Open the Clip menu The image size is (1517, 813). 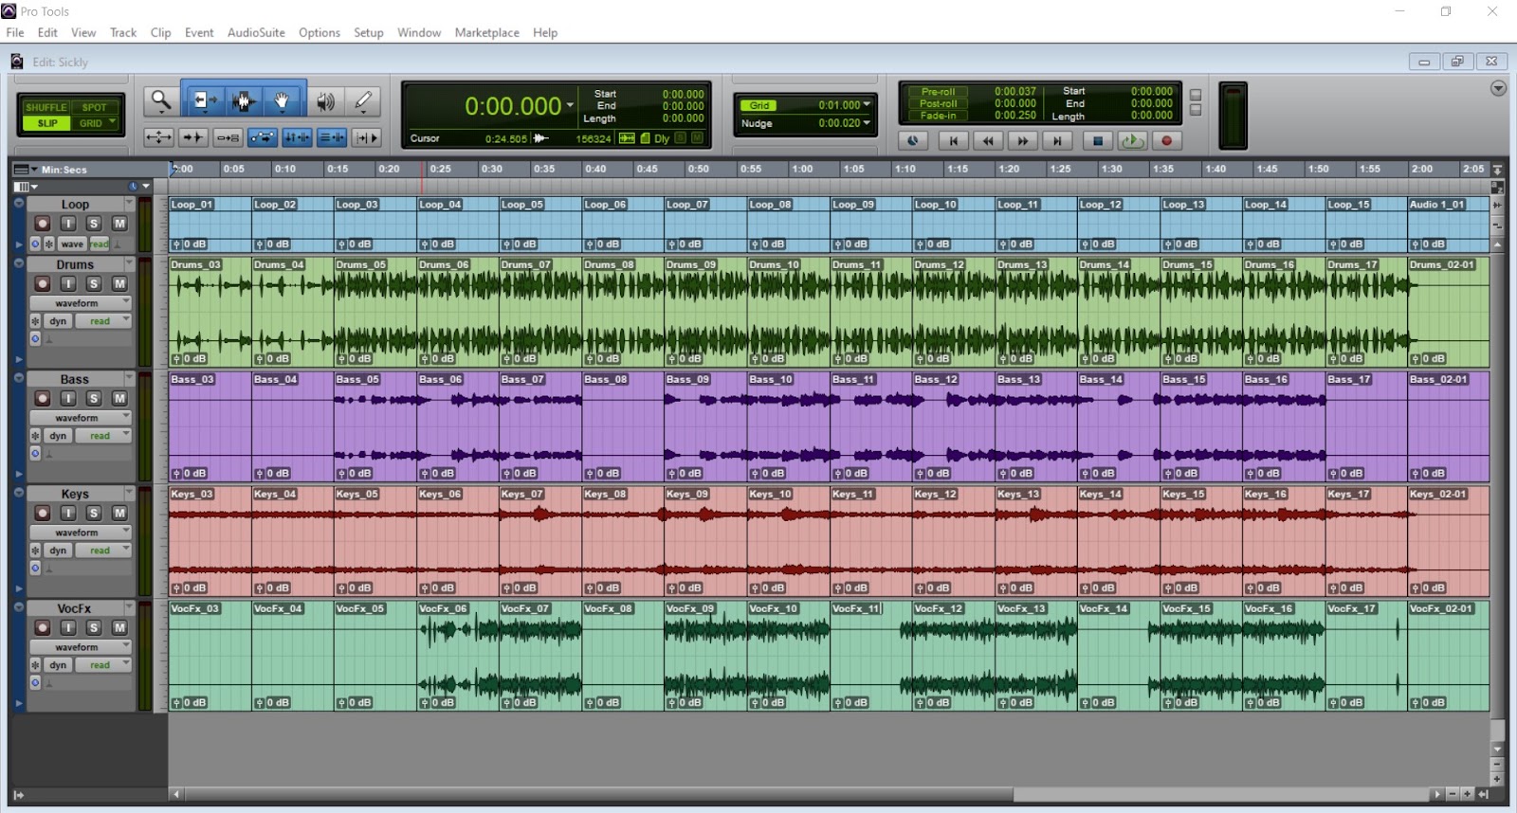pyautogui.click(x=160, y=32)
